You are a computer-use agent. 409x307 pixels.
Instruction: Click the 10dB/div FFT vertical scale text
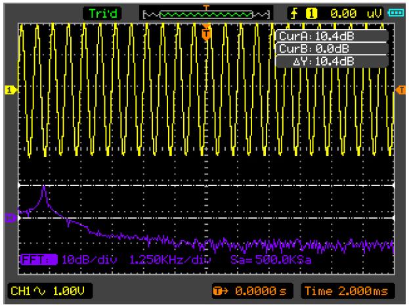click(89, 260)
